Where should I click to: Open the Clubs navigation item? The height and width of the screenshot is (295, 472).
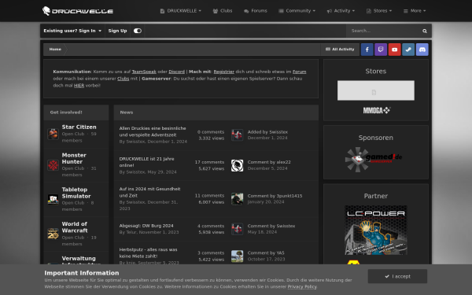[x=223, y=11]
